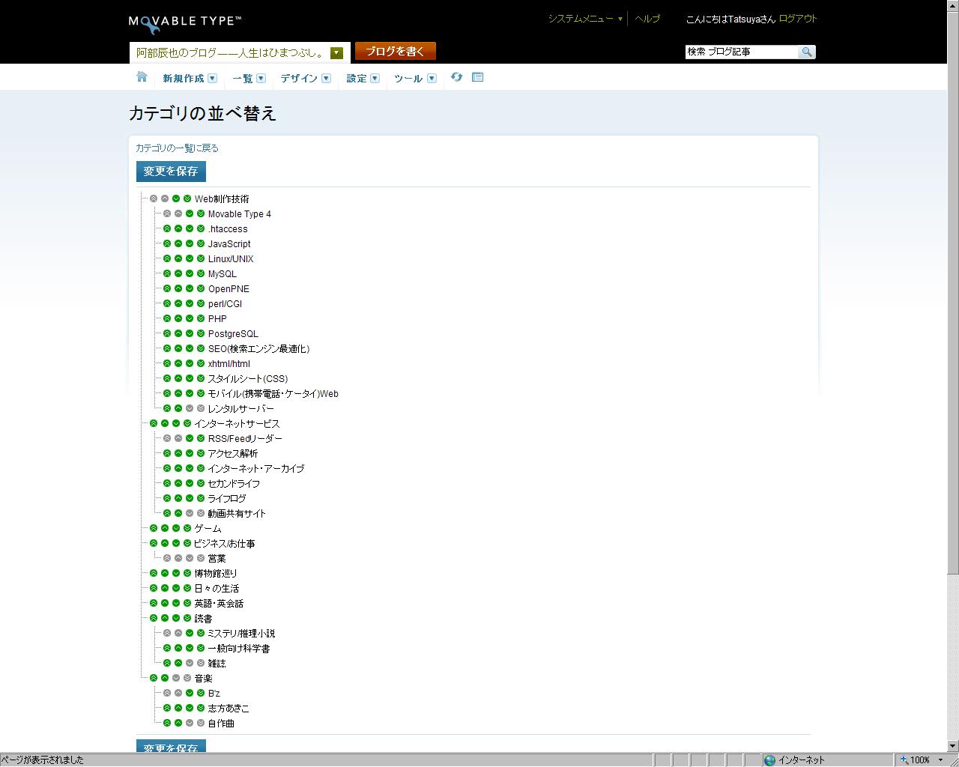959x767 pixels.
Task: Click the ブログを書く button
Action: [x=396, y=51]
